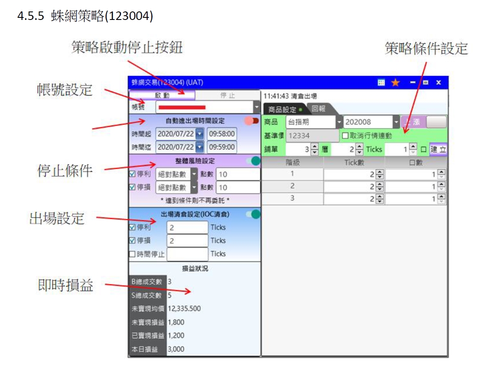This screenshot has height=367, width=477.
Task: Toggle the 整體風險設定 switch
Action: click(x=253, y=161)
